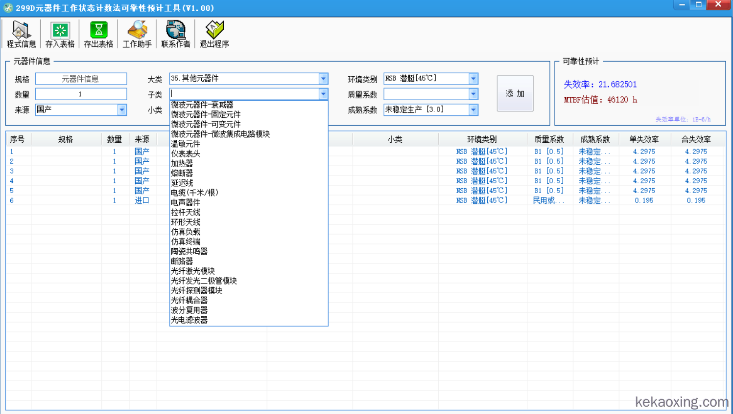Select 熔断器 from the subcategory list
The width and height of the screenshot is (733, 414).
182,173
